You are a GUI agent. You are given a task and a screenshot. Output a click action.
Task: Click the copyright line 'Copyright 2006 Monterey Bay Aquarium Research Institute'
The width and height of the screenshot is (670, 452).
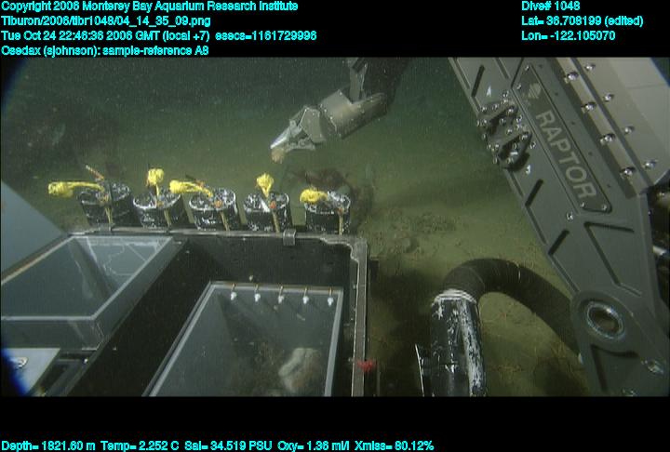(x=149, y=7)
